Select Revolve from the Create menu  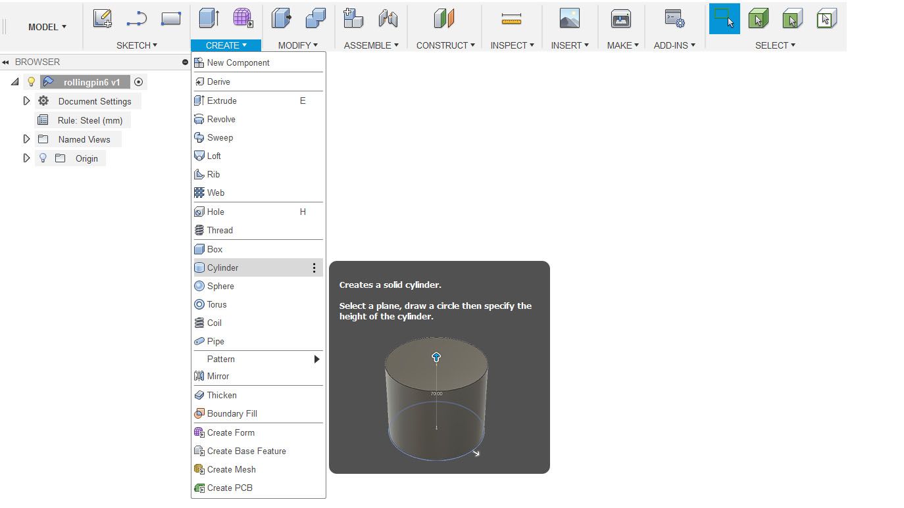258,119
